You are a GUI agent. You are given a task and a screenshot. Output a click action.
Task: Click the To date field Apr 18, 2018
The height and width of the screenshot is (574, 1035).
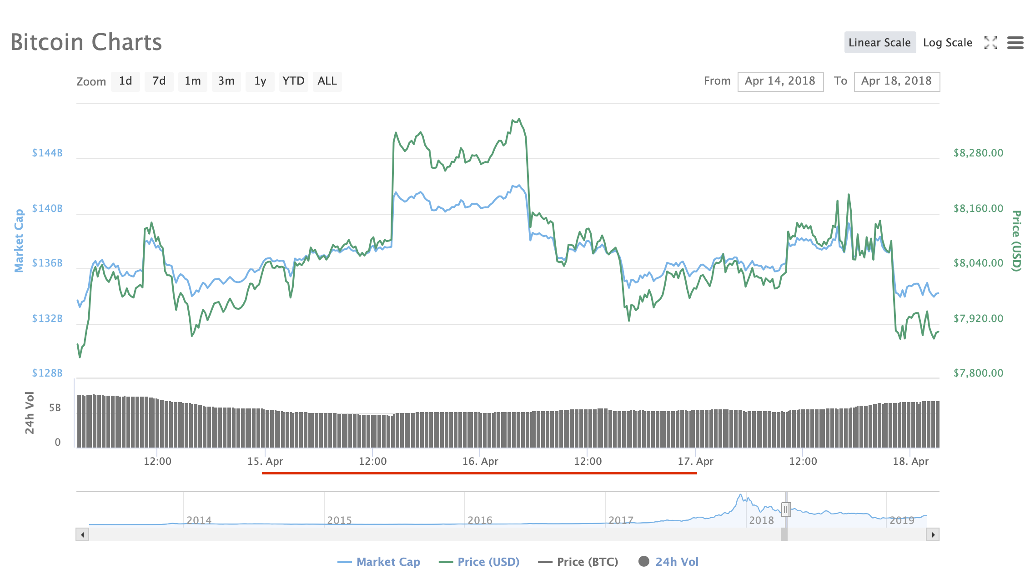(896, 81)
